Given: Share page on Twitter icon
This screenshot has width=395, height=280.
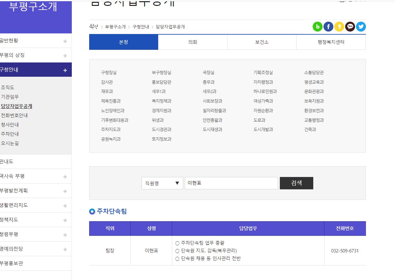Looking at the screenshot, I should coord(361,27).
